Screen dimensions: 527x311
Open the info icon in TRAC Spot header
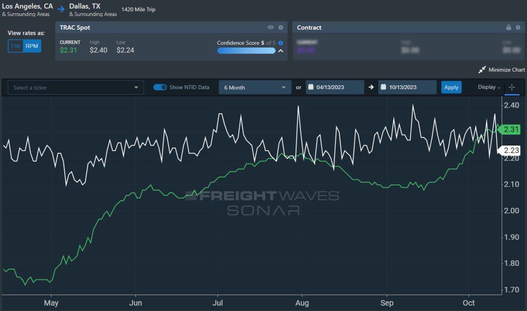pyautogui.click(x=280, y=27)
